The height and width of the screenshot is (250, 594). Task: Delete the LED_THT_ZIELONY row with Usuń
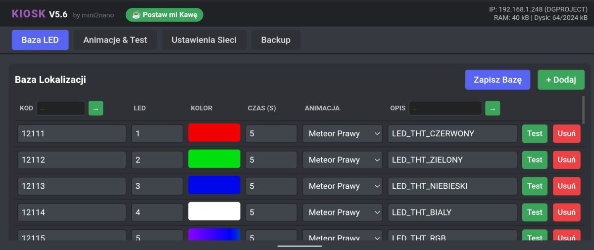[x=566, y=160]
